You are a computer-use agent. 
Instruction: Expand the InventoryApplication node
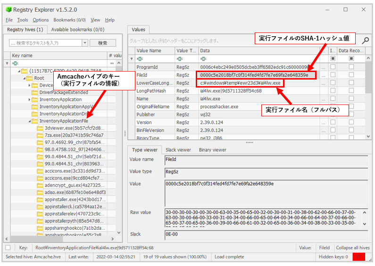click(x=29, y=99)
